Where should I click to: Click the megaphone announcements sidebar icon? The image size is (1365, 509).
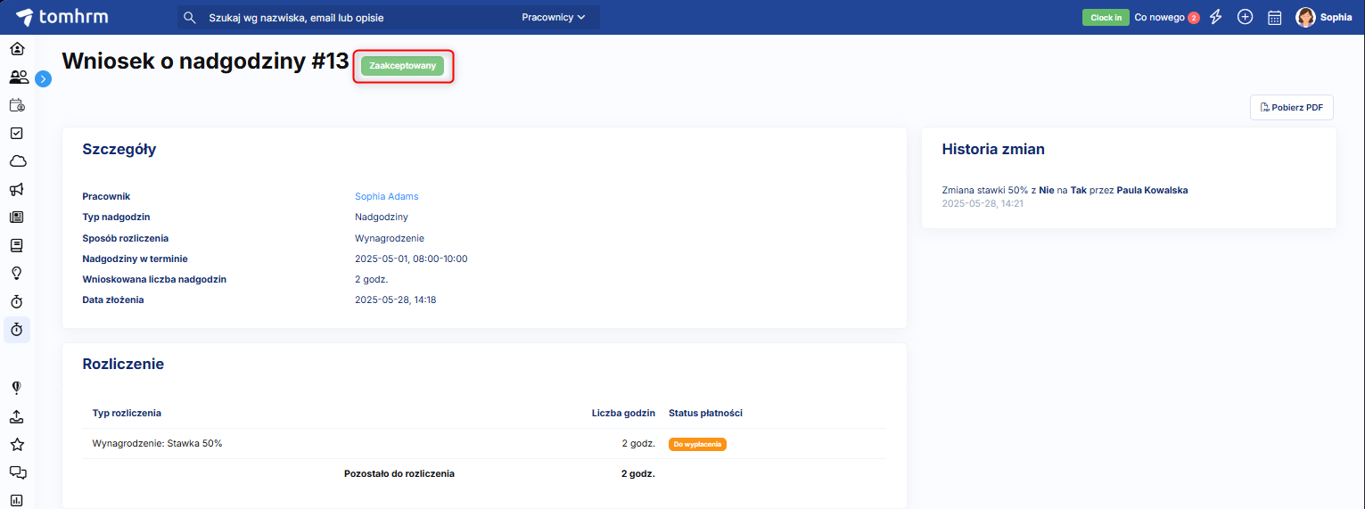17,189
